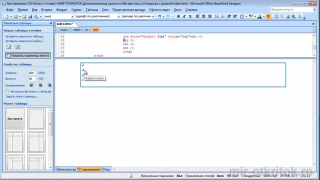
Task: Switch to the Код view tab
Action: pyautogui.click(x=105, y=169)
